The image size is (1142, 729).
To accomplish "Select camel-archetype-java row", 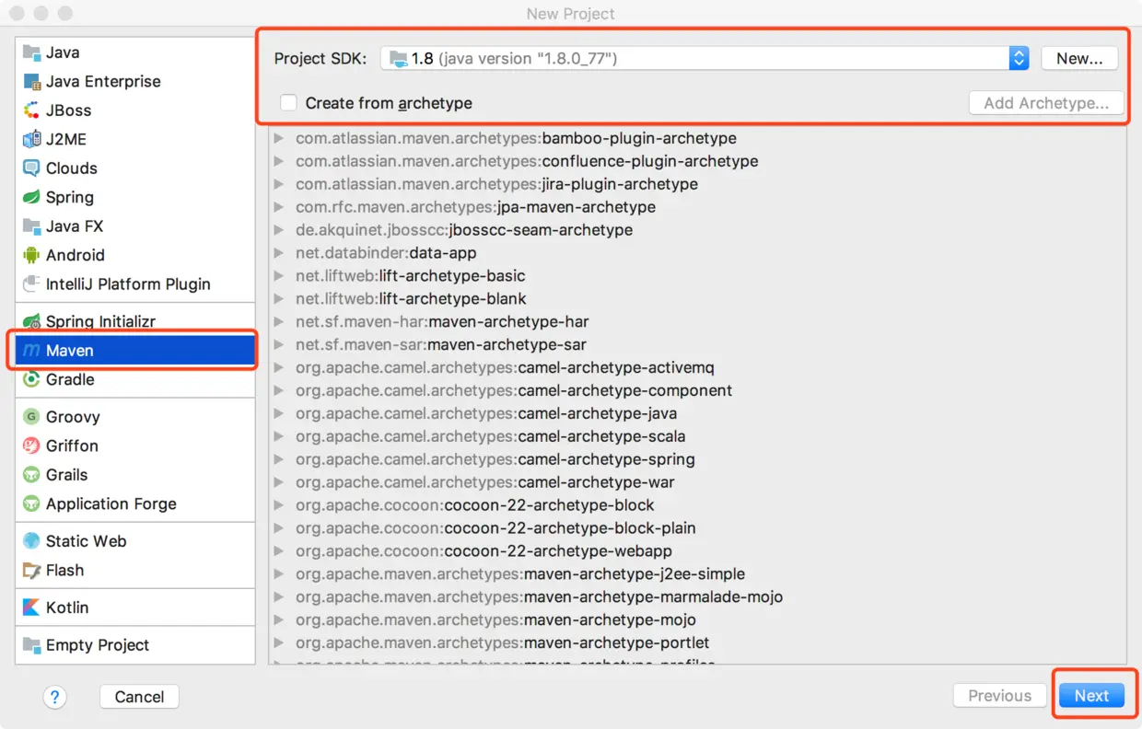I will pos(697,413).
